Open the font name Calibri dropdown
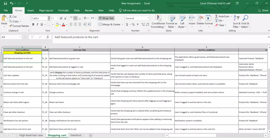 click(x=49, y=18)
